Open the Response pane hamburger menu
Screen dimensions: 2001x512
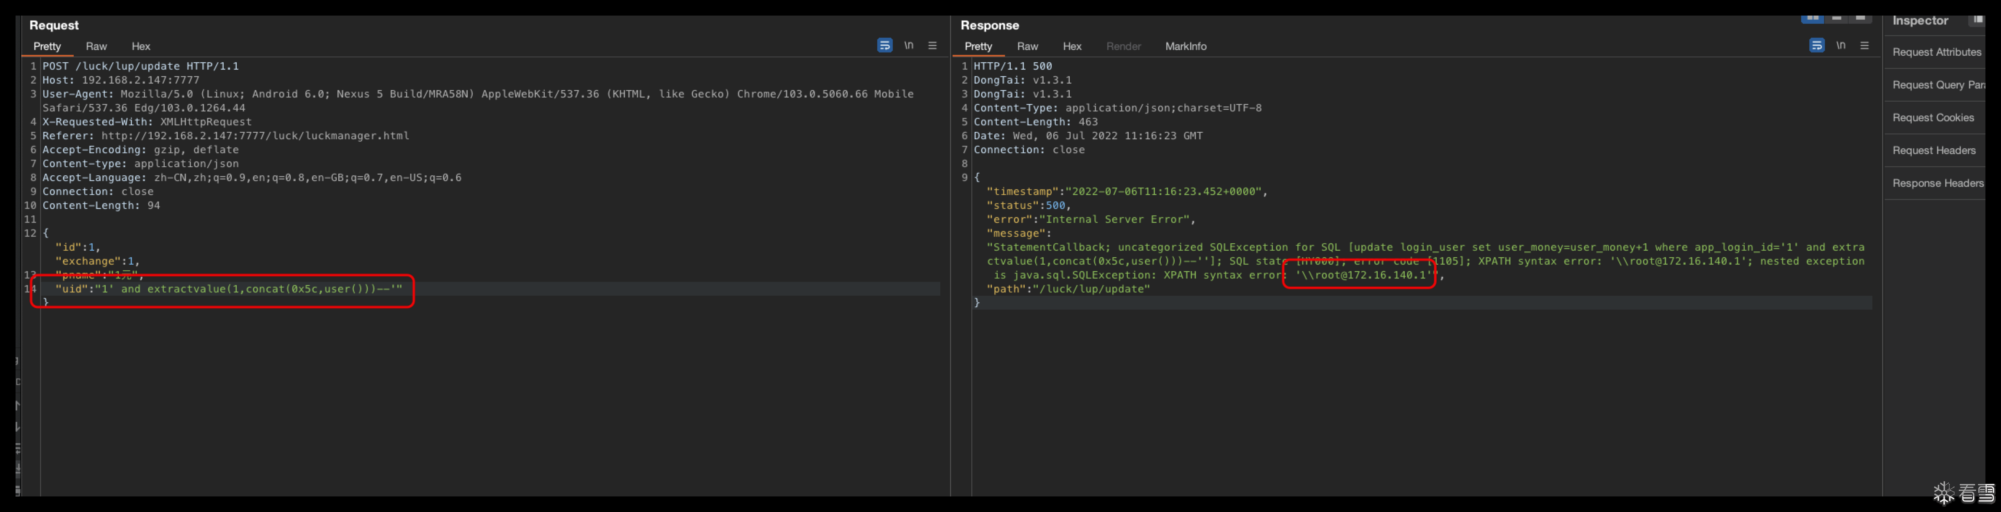point(1864,46)
